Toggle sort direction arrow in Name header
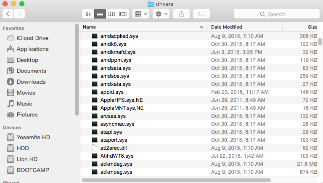 click(x=201, y=27)
